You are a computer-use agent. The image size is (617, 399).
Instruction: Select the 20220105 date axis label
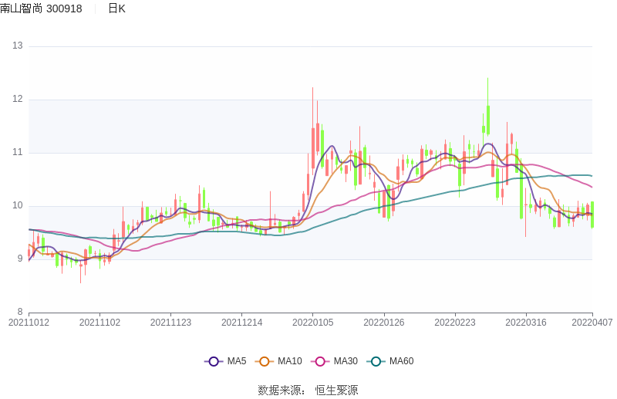pyautogui.click(x=313, y=323)
